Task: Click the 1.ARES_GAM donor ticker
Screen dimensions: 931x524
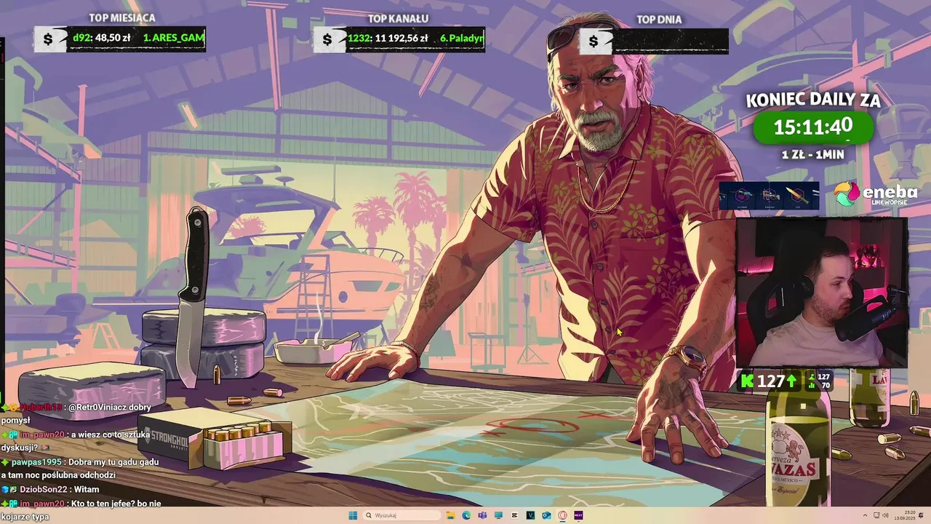Action: pos(174,38)
